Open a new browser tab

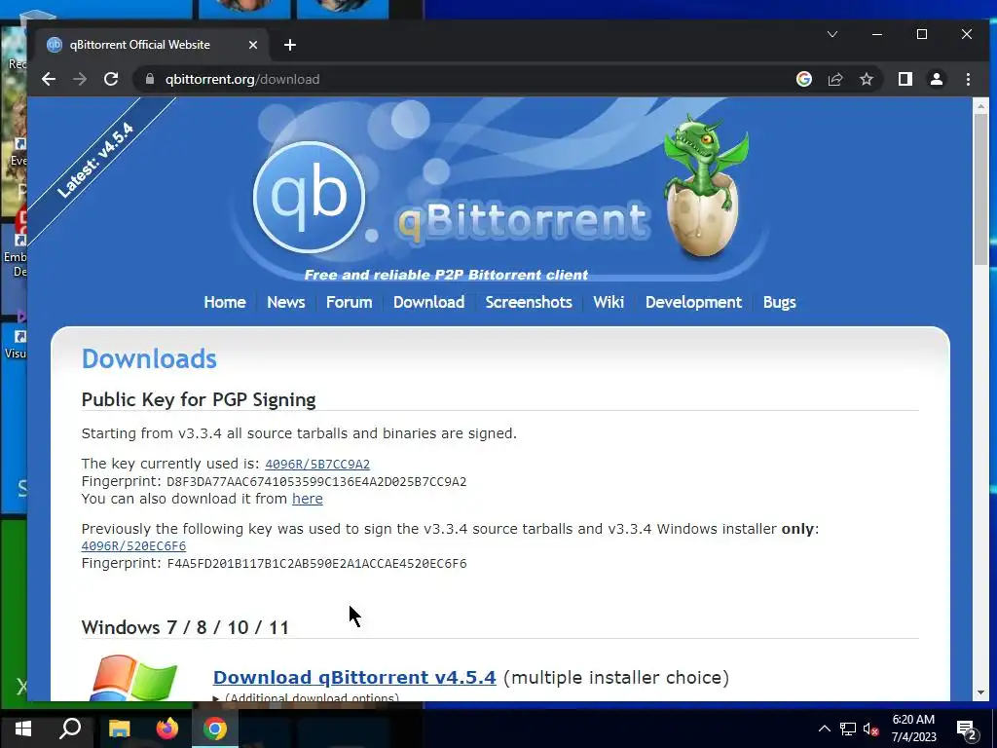coord(290,45)
